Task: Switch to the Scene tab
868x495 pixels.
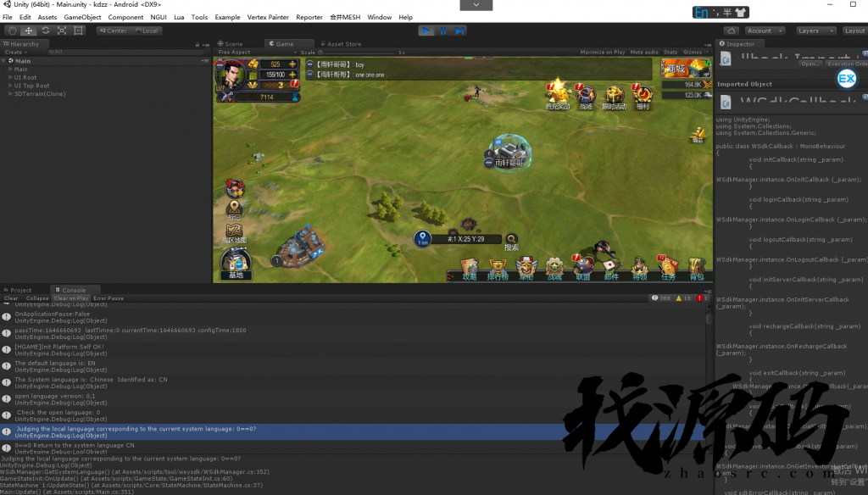Action: (x=231, y=44)
